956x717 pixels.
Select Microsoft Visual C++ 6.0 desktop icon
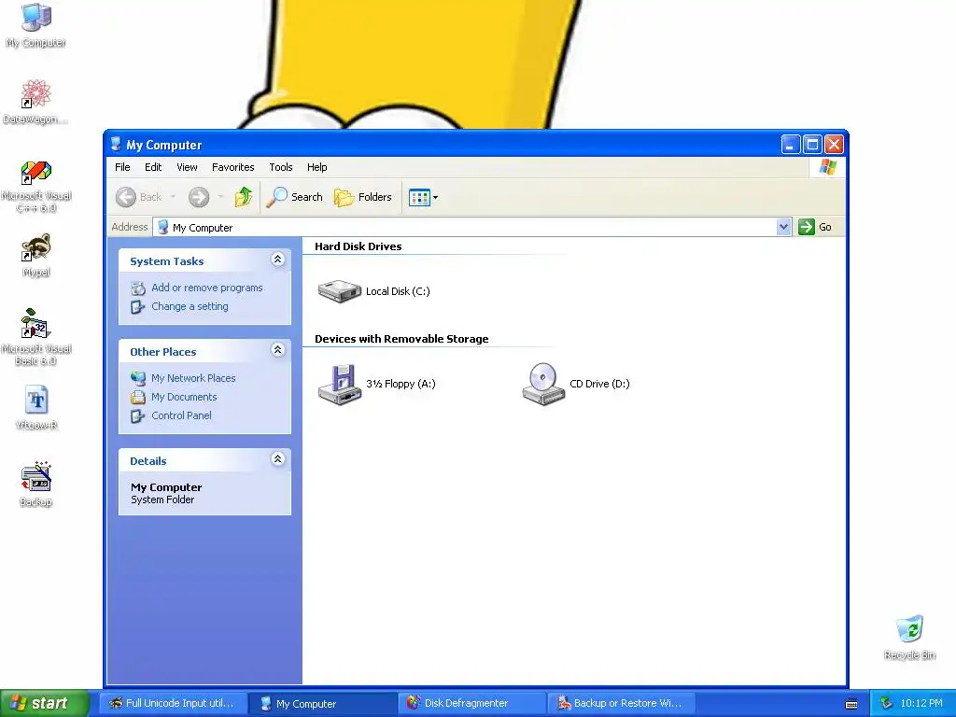coord(36,186)
